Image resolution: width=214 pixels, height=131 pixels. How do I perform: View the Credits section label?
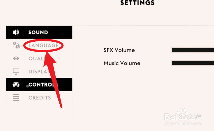click(39, 98)
